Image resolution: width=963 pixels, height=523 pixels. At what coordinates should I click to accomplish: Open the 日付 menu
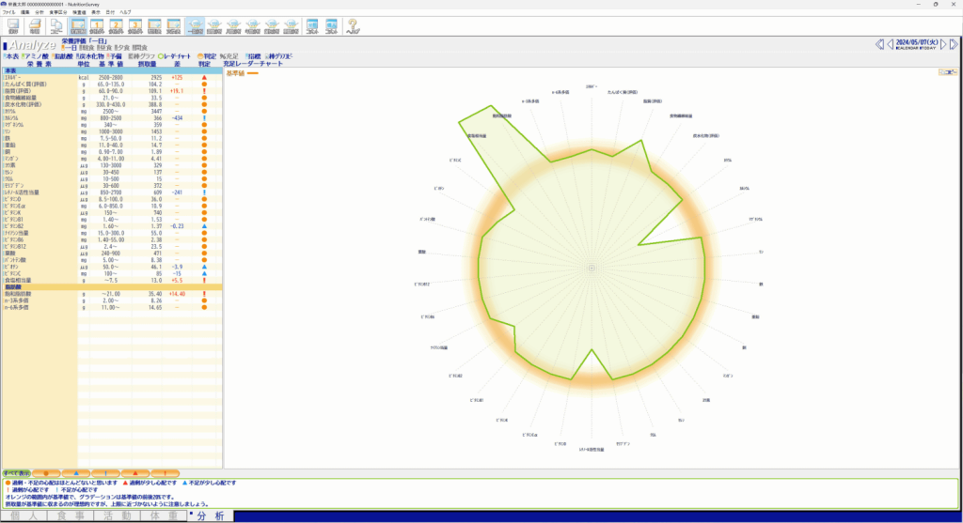tap(110, 12)
